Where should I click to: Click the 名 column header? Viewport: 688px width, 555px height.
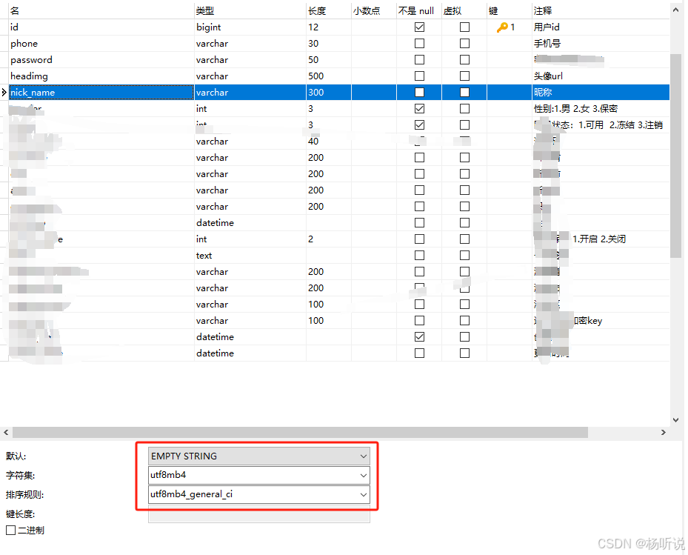[x=96, y=10]
